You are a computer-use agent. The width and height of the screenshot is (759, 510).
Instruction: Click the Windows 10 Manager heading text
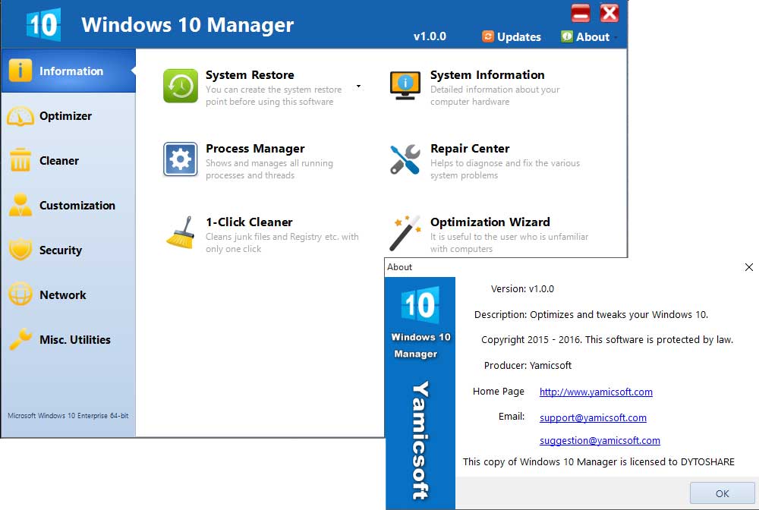click(187, 25)
